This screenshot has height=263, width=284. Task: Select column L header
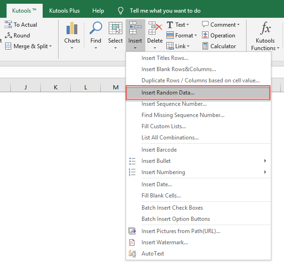point(85,88)
